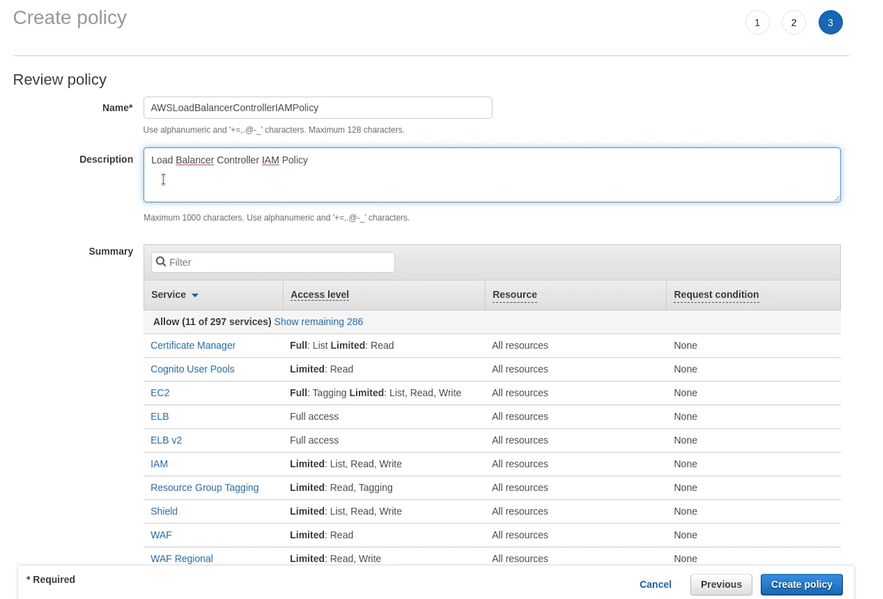
Task: Expand Show remaining 286 services
Action: click(x=318, y=322)
